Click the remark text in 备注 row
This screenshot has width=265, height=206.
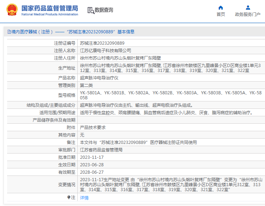tap(138, 142)
